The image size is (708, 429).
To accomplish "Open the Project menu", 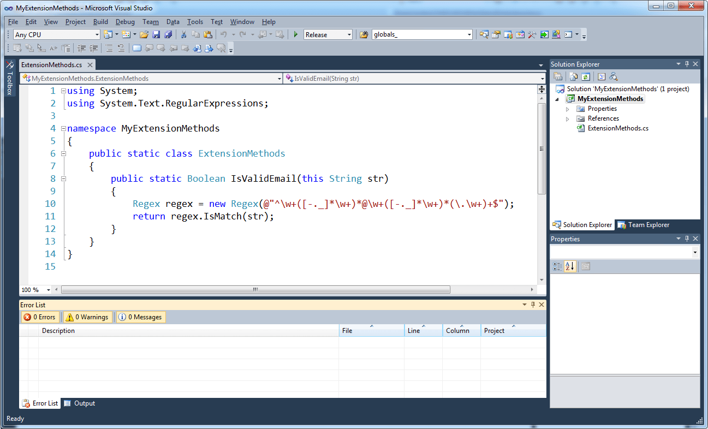I will pyautogui.click(x=75, y=22).
